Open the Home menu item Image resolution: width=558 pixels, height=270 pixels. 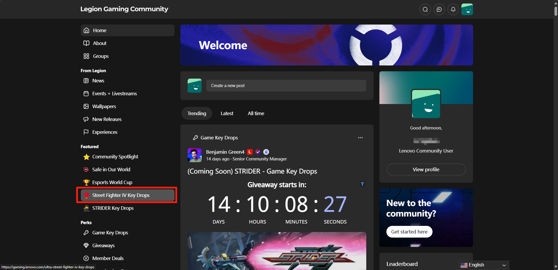[x=128, y=30]
